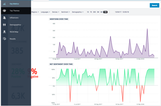
Task: Expand the Regions filter dropdown
Action: coord(35,12)
